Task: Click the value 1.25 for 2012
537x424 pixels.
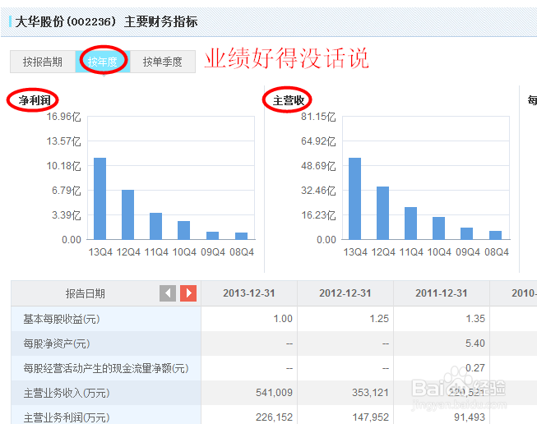Action: 379,319
